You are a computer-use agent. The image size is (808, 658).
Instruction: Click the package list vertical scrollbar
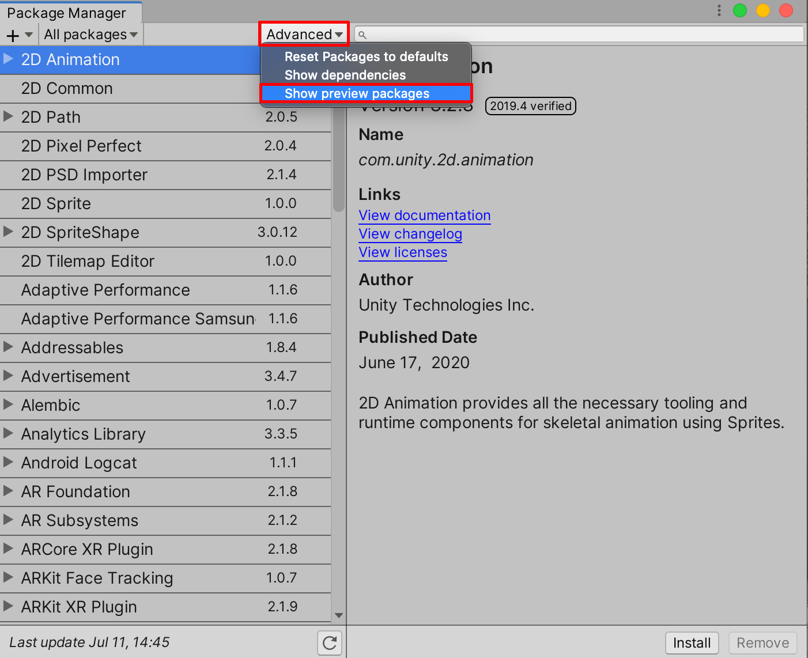pyautogui.click(x=339, y=173)
